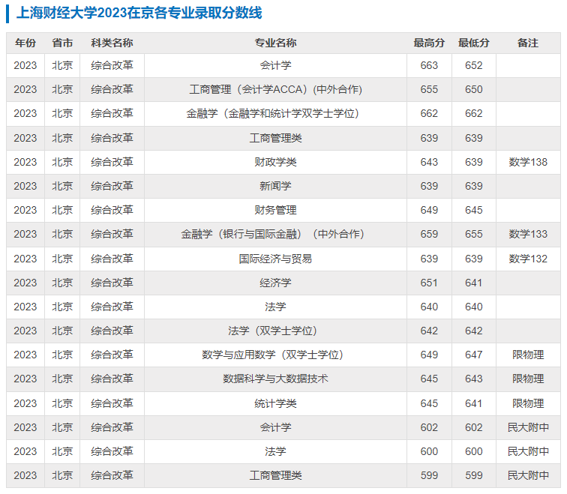Select the 财政学类 major cell

pos(275,162)
